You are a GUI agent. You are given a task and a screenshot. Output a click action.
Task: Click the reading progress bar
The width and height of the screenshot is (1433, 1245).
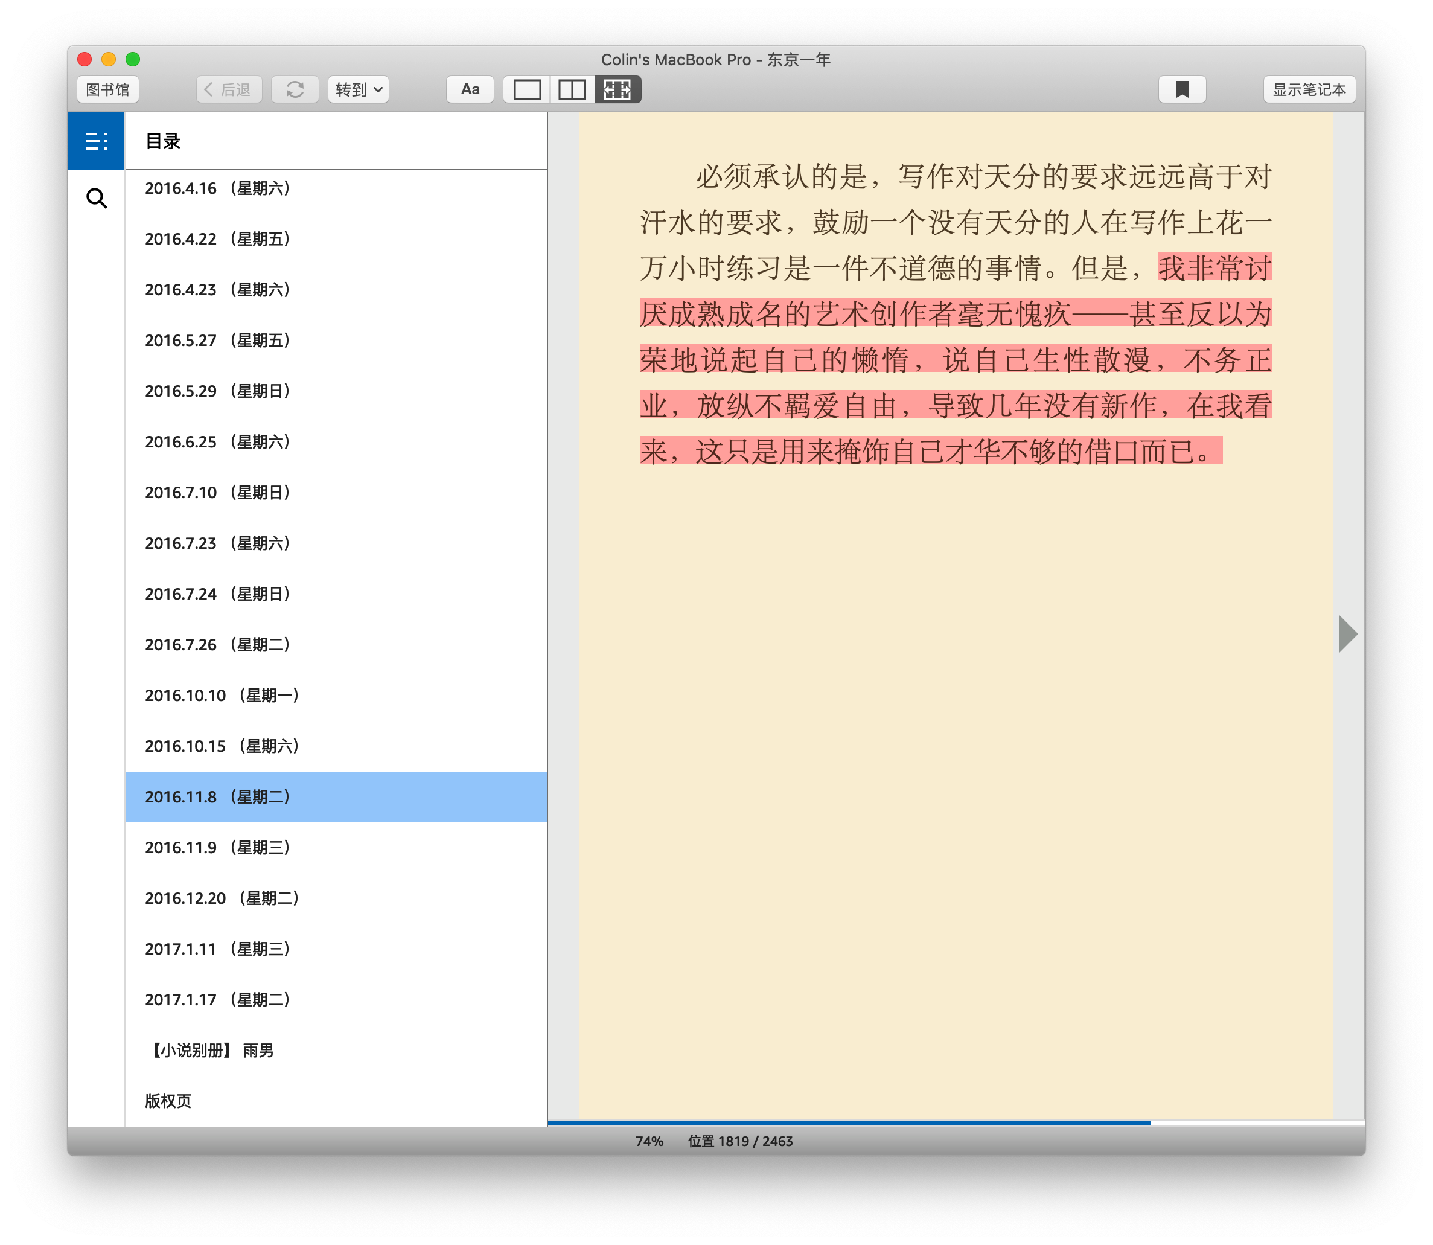(956, 1122)
